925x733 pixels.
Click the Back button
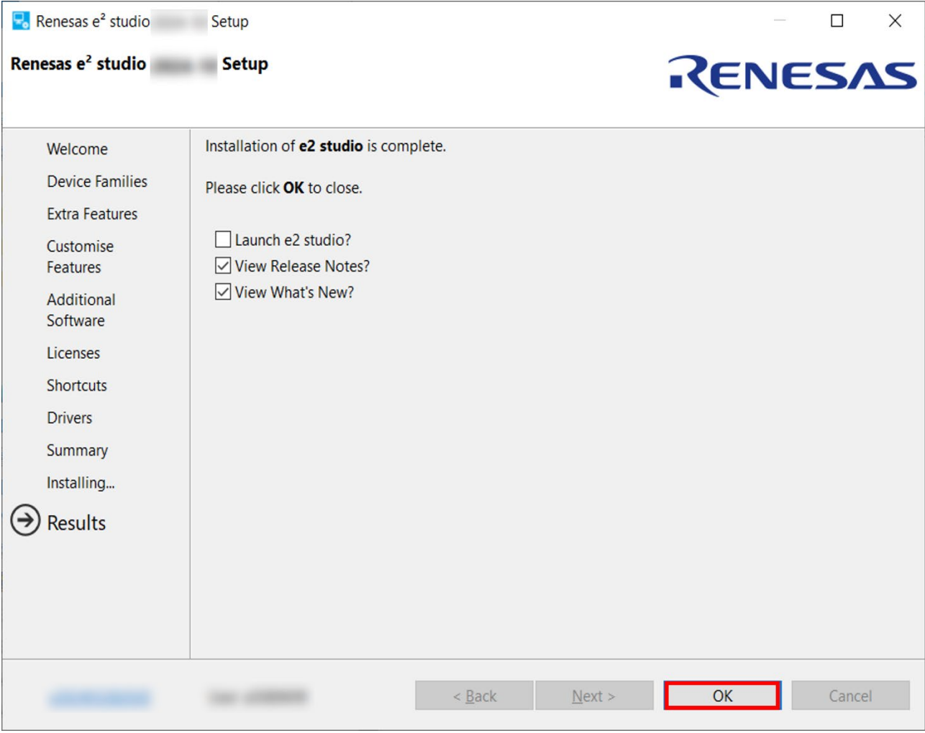pyautogui.click(x=474, y=696)
